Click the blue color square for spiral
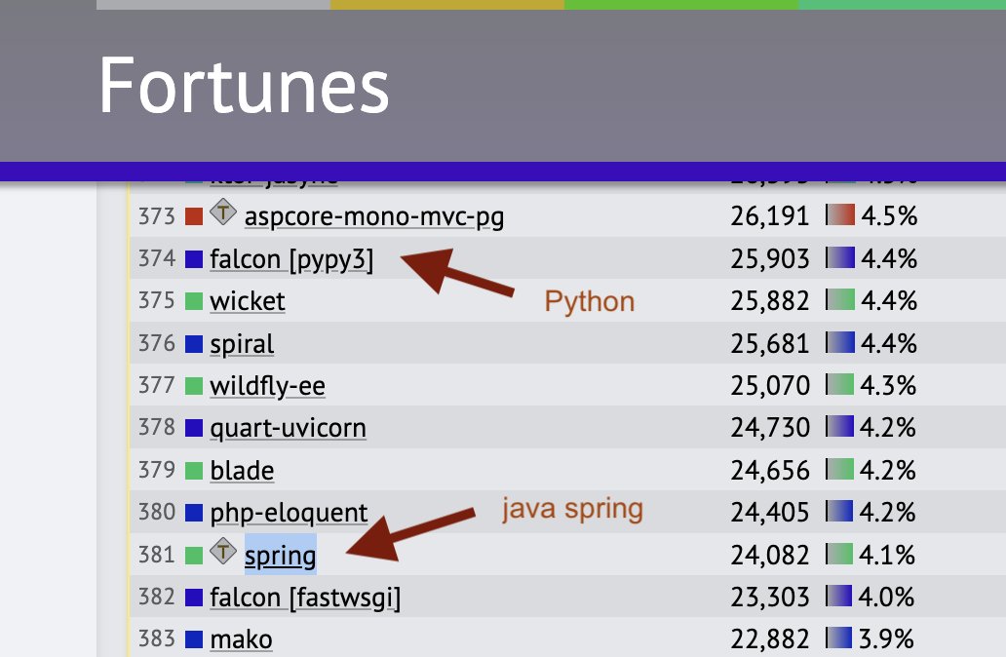Image resolution: width=1006 pixels, height=657 pixels. pyautogui.click(x=194, y=344)
